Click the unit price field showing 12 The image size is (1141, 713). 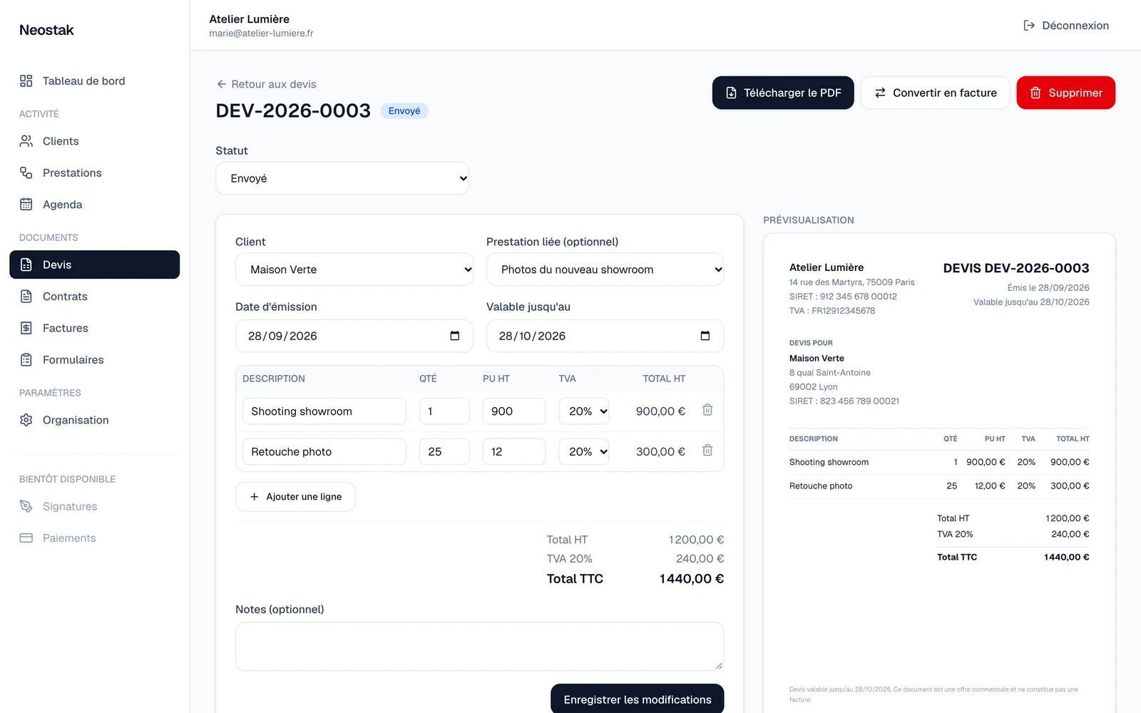pos(514,451)
